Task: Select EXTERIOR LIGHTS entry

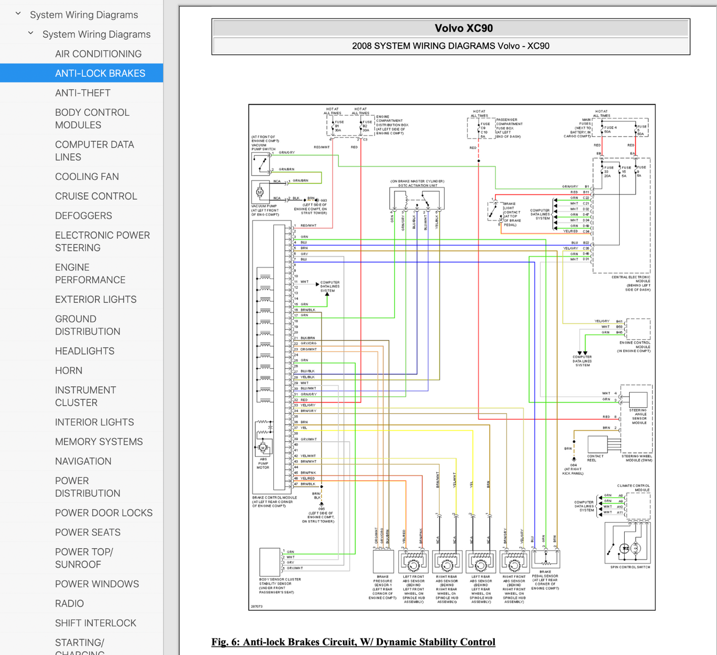Action: (95, 299)
